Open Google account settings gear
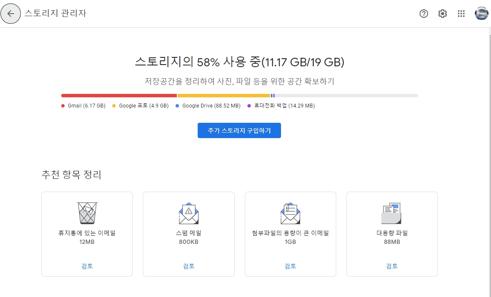The height and width of the screenshot is (297, 491). [x=442, y=14]
